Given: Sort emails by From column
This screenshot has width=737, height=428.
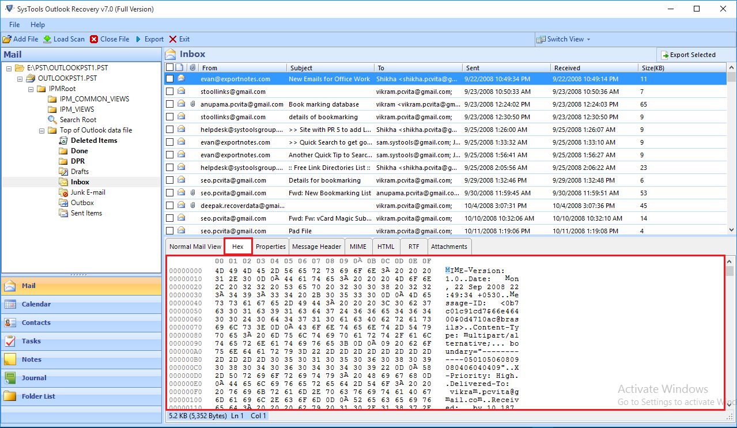Looking at the screenshot, I should click(x=242, y=68).
